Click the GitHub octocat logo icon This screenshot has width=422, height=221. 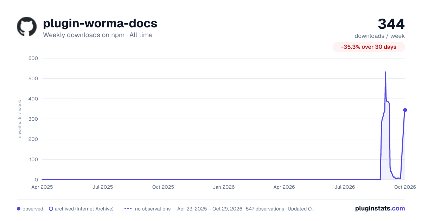pyautogui.click(x=27, y=26)
